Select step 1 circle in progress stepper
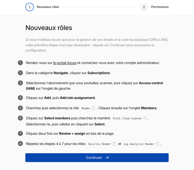The image size is (194, 170). (30, 7)
